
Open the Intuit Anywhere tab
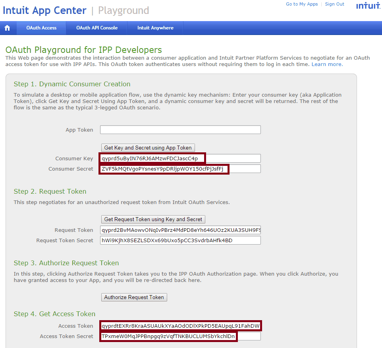pos(155,28)
